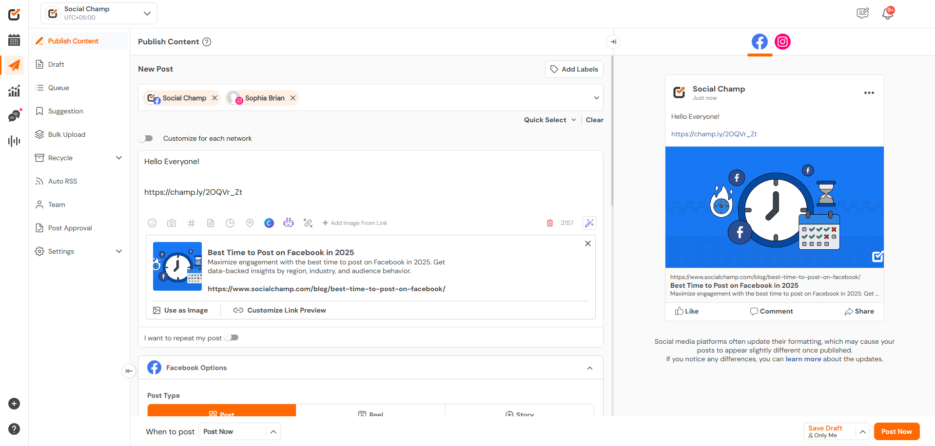Screen dimensions: 935x446
Task: Add media with the camera icon
Action: [x=172, y=223]
